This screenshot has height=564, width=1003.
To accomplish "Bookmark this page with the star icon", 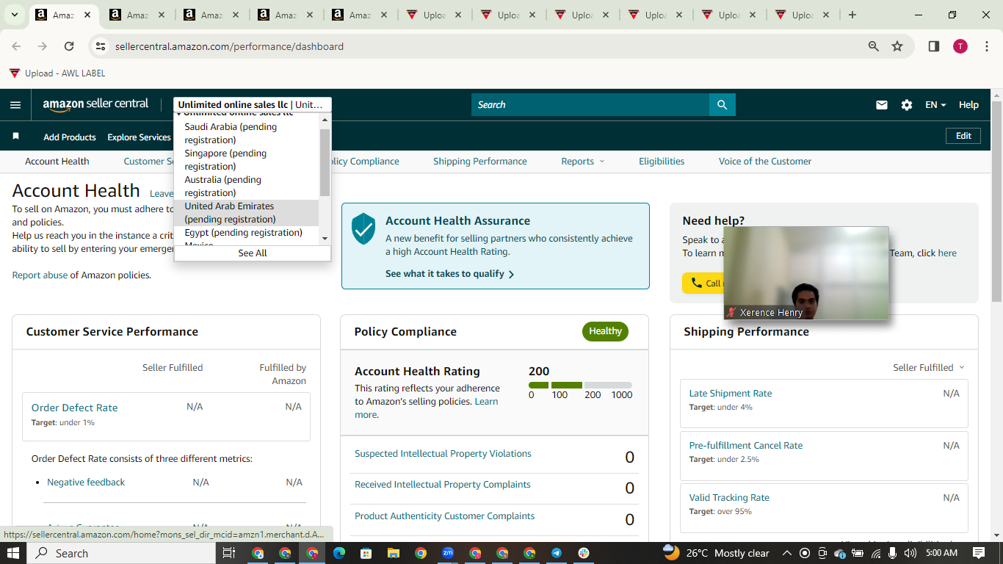I will pos(897,46).
